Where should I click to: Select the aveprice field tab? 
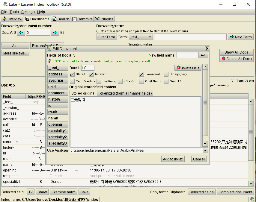pyautogui.click(x=58, y=81)
